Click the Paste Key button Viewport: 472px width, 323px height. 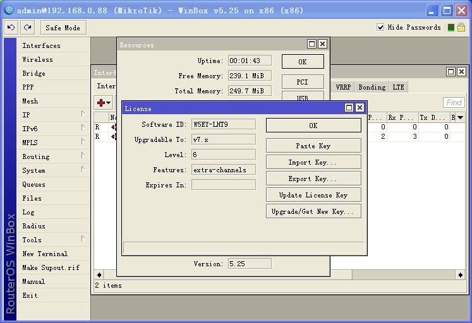(313, 146)
